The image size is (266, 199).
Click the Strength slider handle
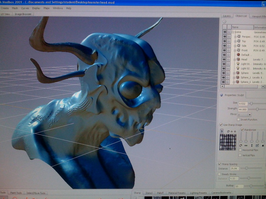click(x=257, y=109)
